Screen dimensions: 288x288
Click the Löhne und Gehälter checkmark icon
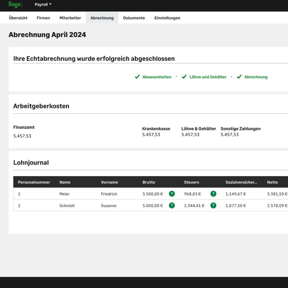[184, 77]
